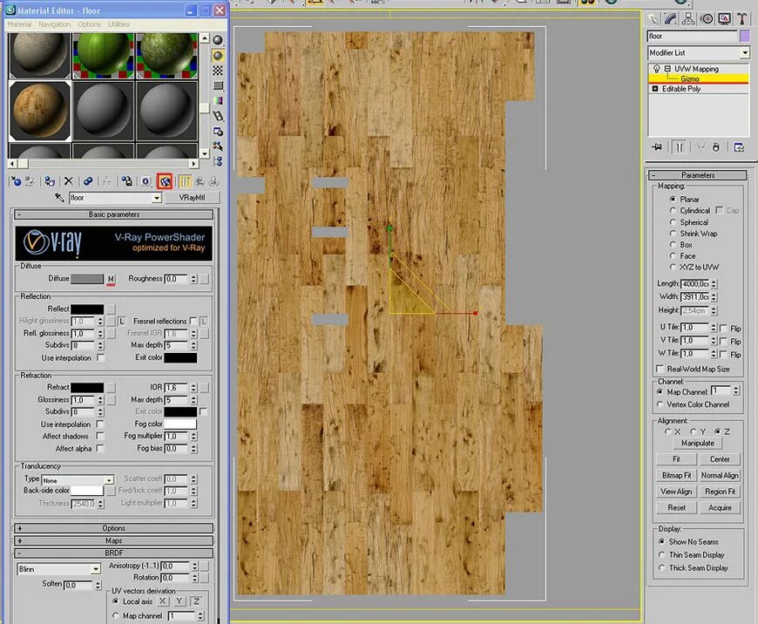Click the Put to Library icon
The width and height of the screenshot is (758, 624).
pos(126,181)
